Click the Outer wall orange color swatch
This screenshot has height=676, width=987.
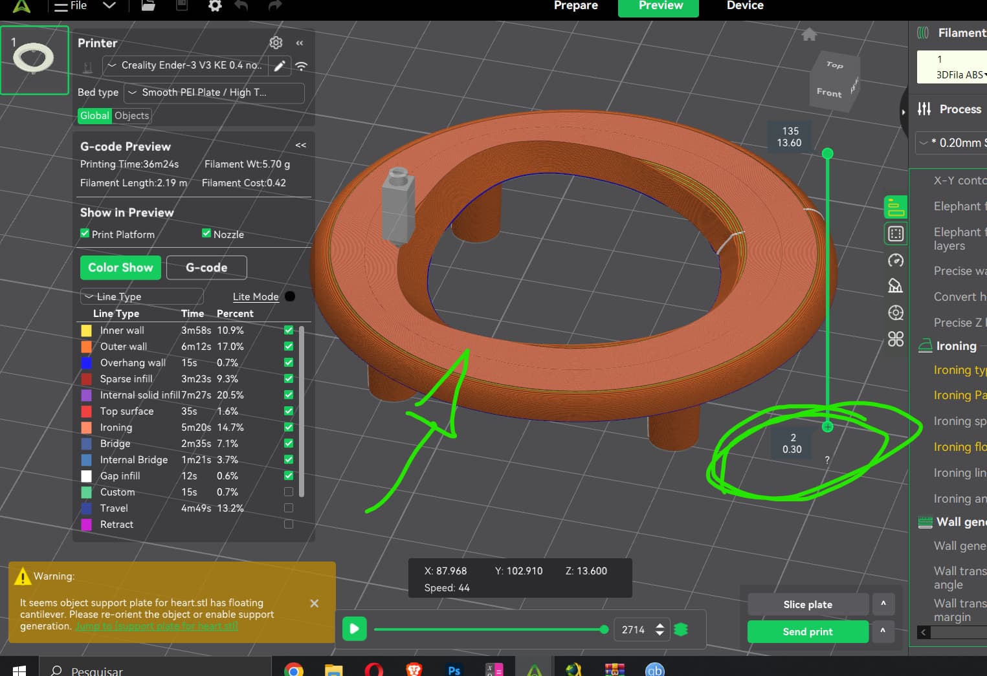click(x=86, y=347)
